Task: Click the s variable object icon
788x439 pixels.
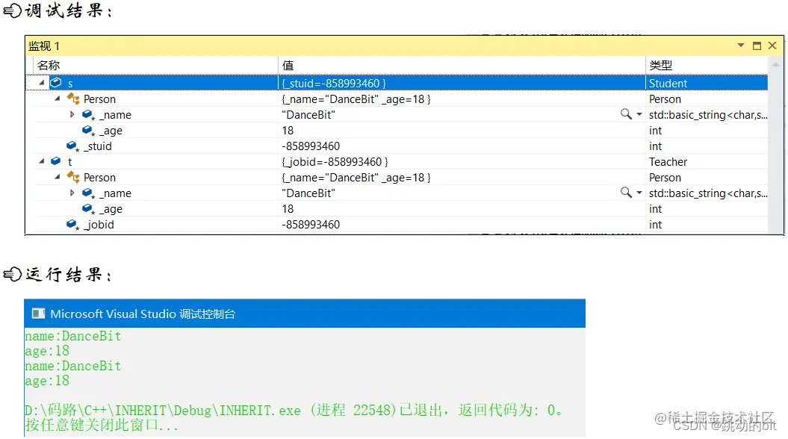Action: click(56, 82)
